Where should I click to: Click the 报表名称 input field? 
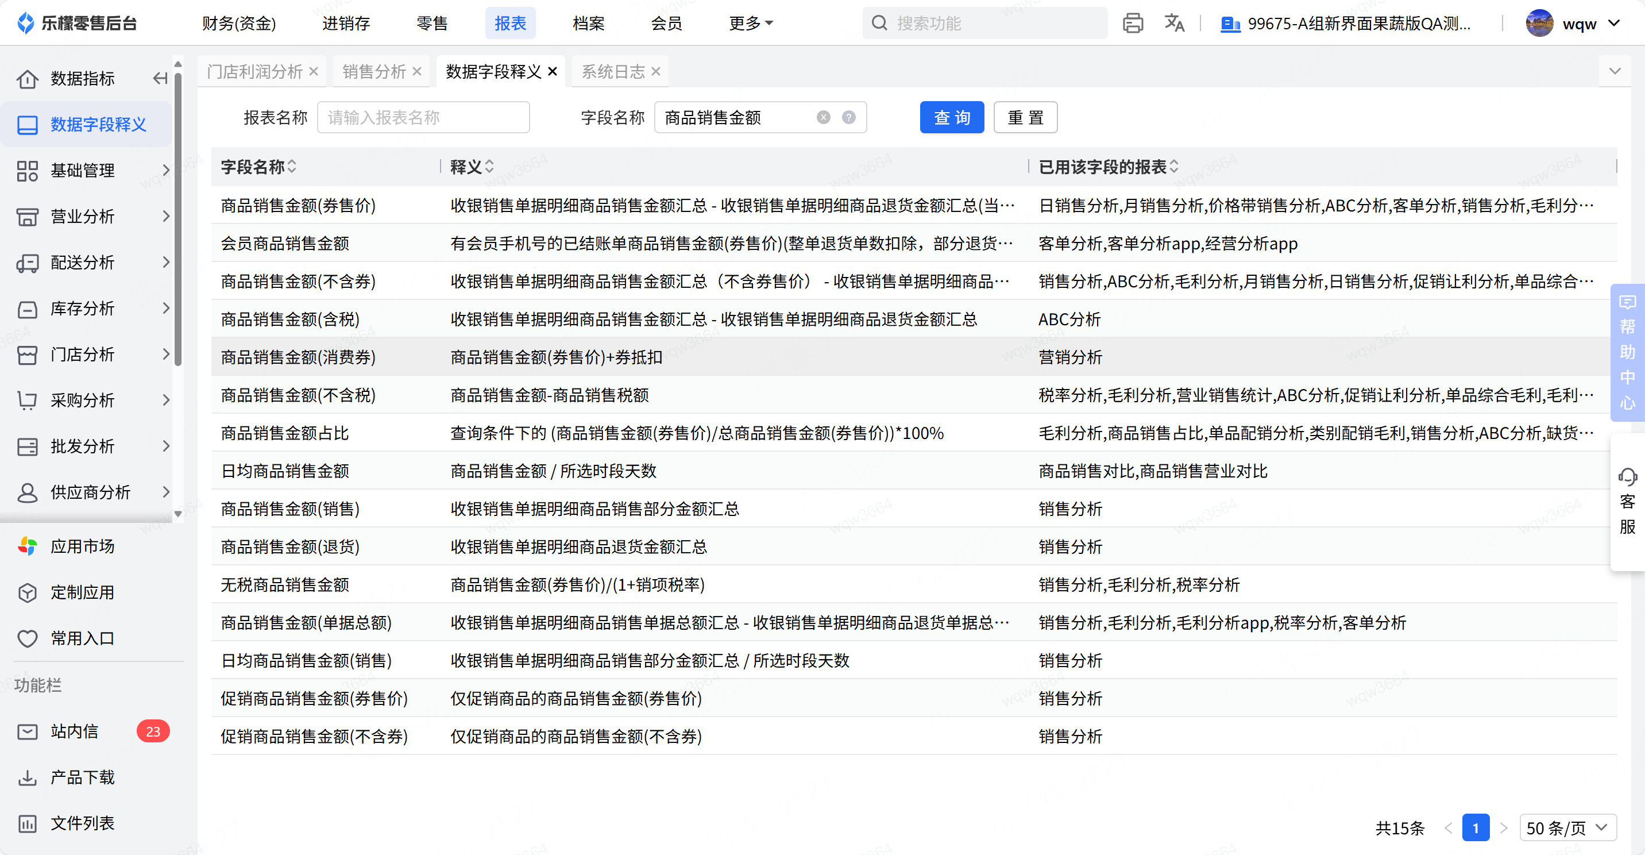[423, 118]
